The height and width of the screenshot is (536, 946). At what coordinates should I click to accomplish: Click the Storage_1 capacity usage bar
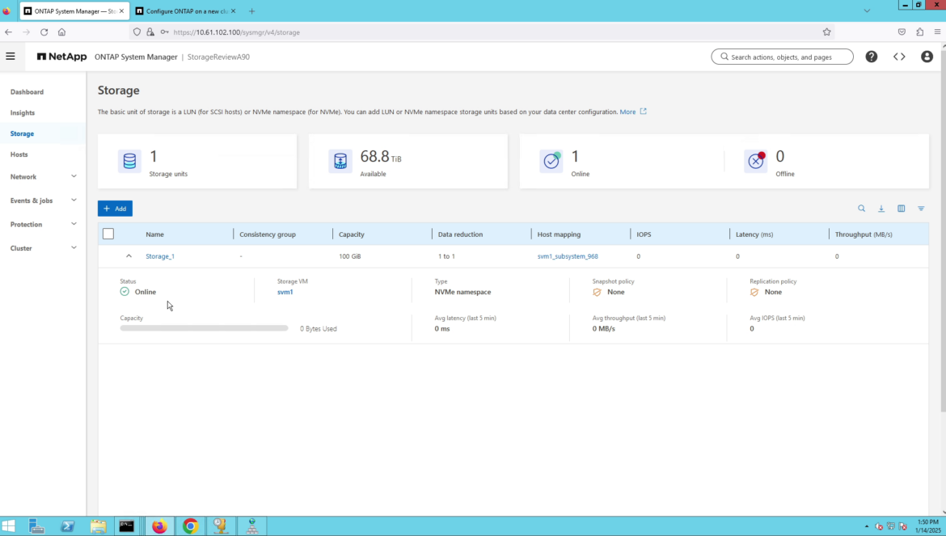click(204, 328)
